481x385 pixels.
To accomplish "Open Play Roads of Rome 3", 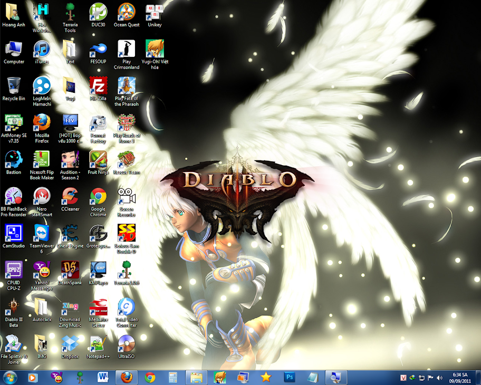I will click(127, 128).
